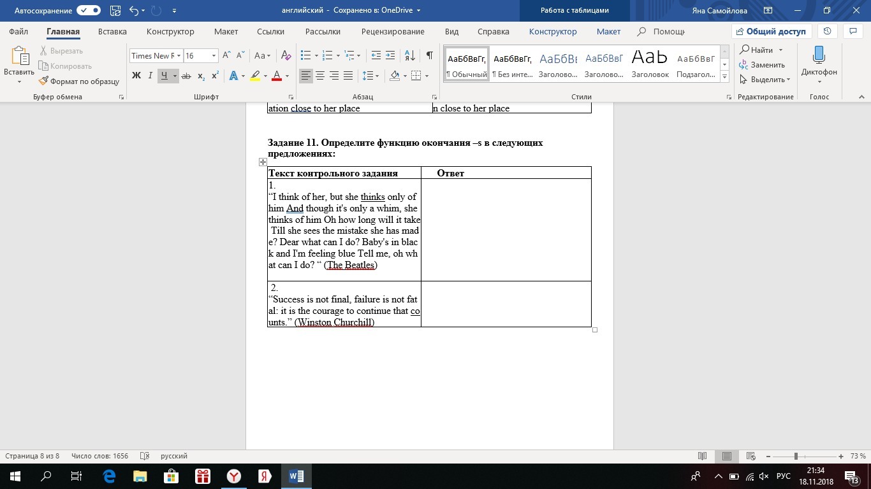Open the Вставка ribbon tab
The width and height of the screenshot is (871, 489).
pyautogui.click(x=112, y=32)
